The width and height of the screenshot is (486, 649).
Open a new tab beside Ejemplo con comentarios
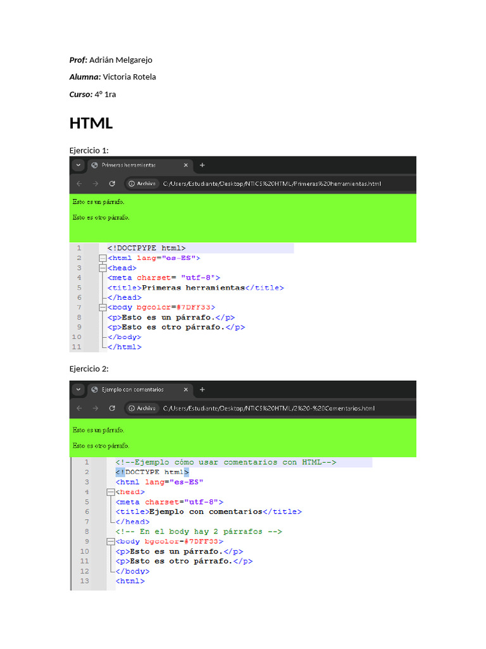(202, 390)
